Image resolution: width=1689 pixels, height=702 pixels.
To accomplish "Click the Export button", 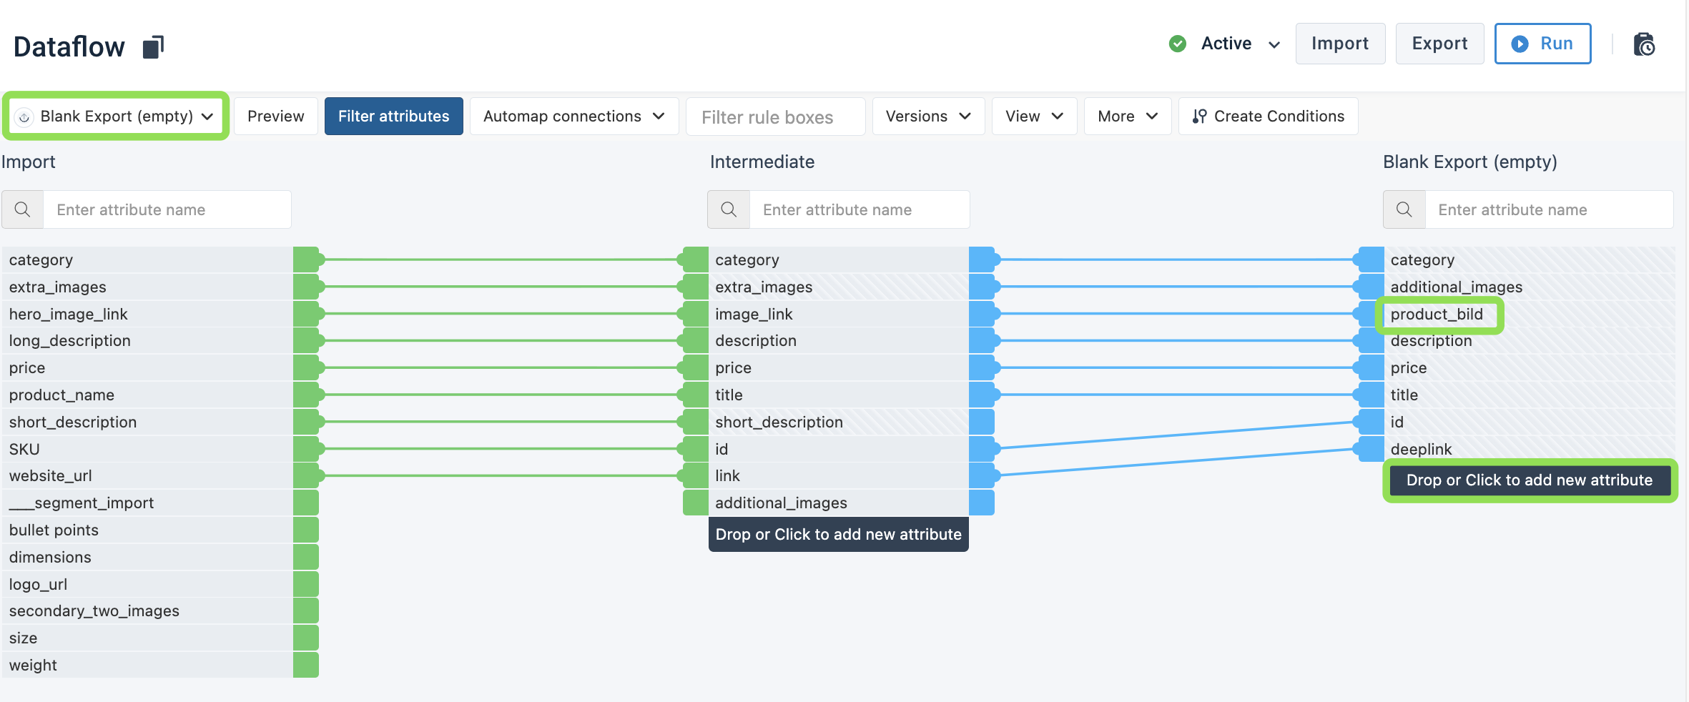I will (x=1439, y=44).
